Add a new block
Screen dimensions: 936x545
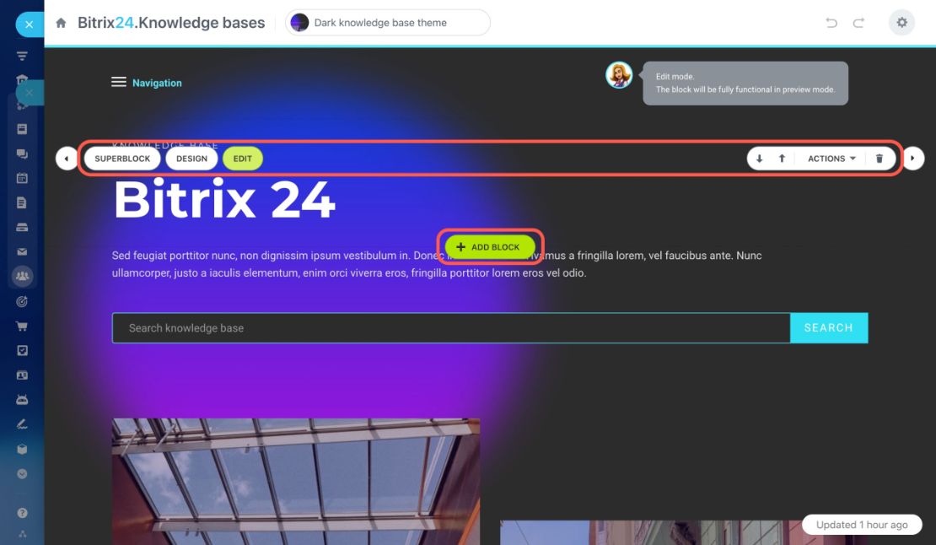490,247
